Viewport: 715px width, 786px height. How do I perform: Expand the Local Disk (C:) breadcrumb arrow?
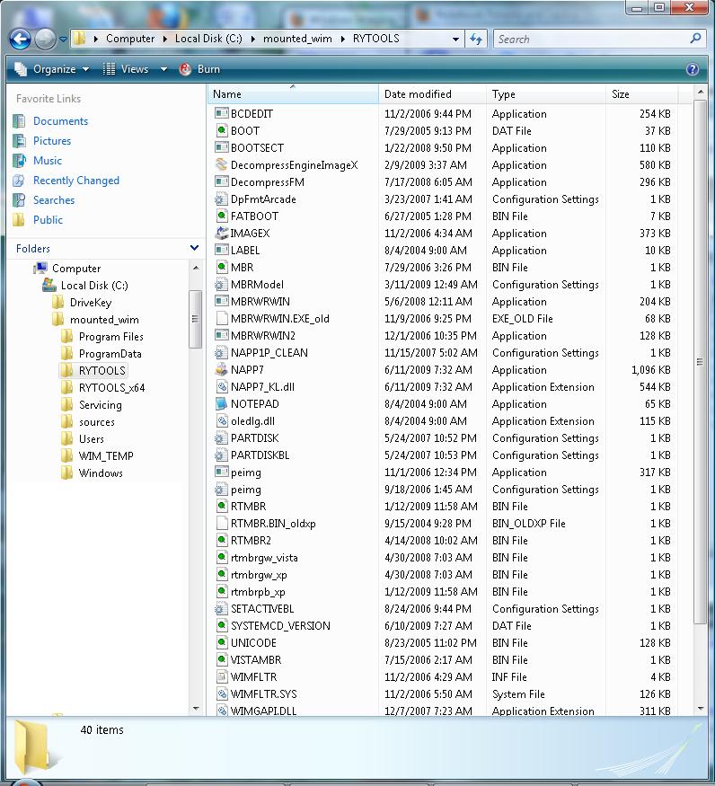coord(253,39)
